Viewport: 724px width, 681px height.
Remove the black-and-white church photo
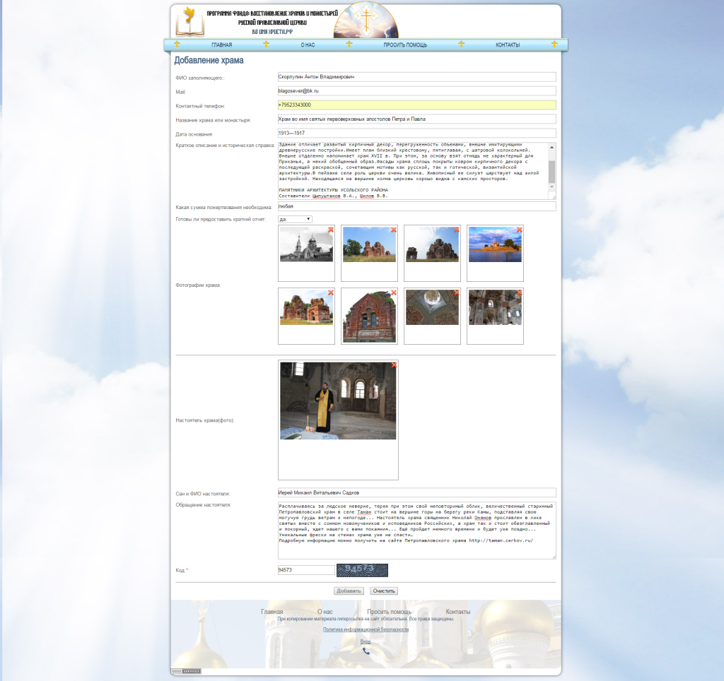tap(330, 230)
